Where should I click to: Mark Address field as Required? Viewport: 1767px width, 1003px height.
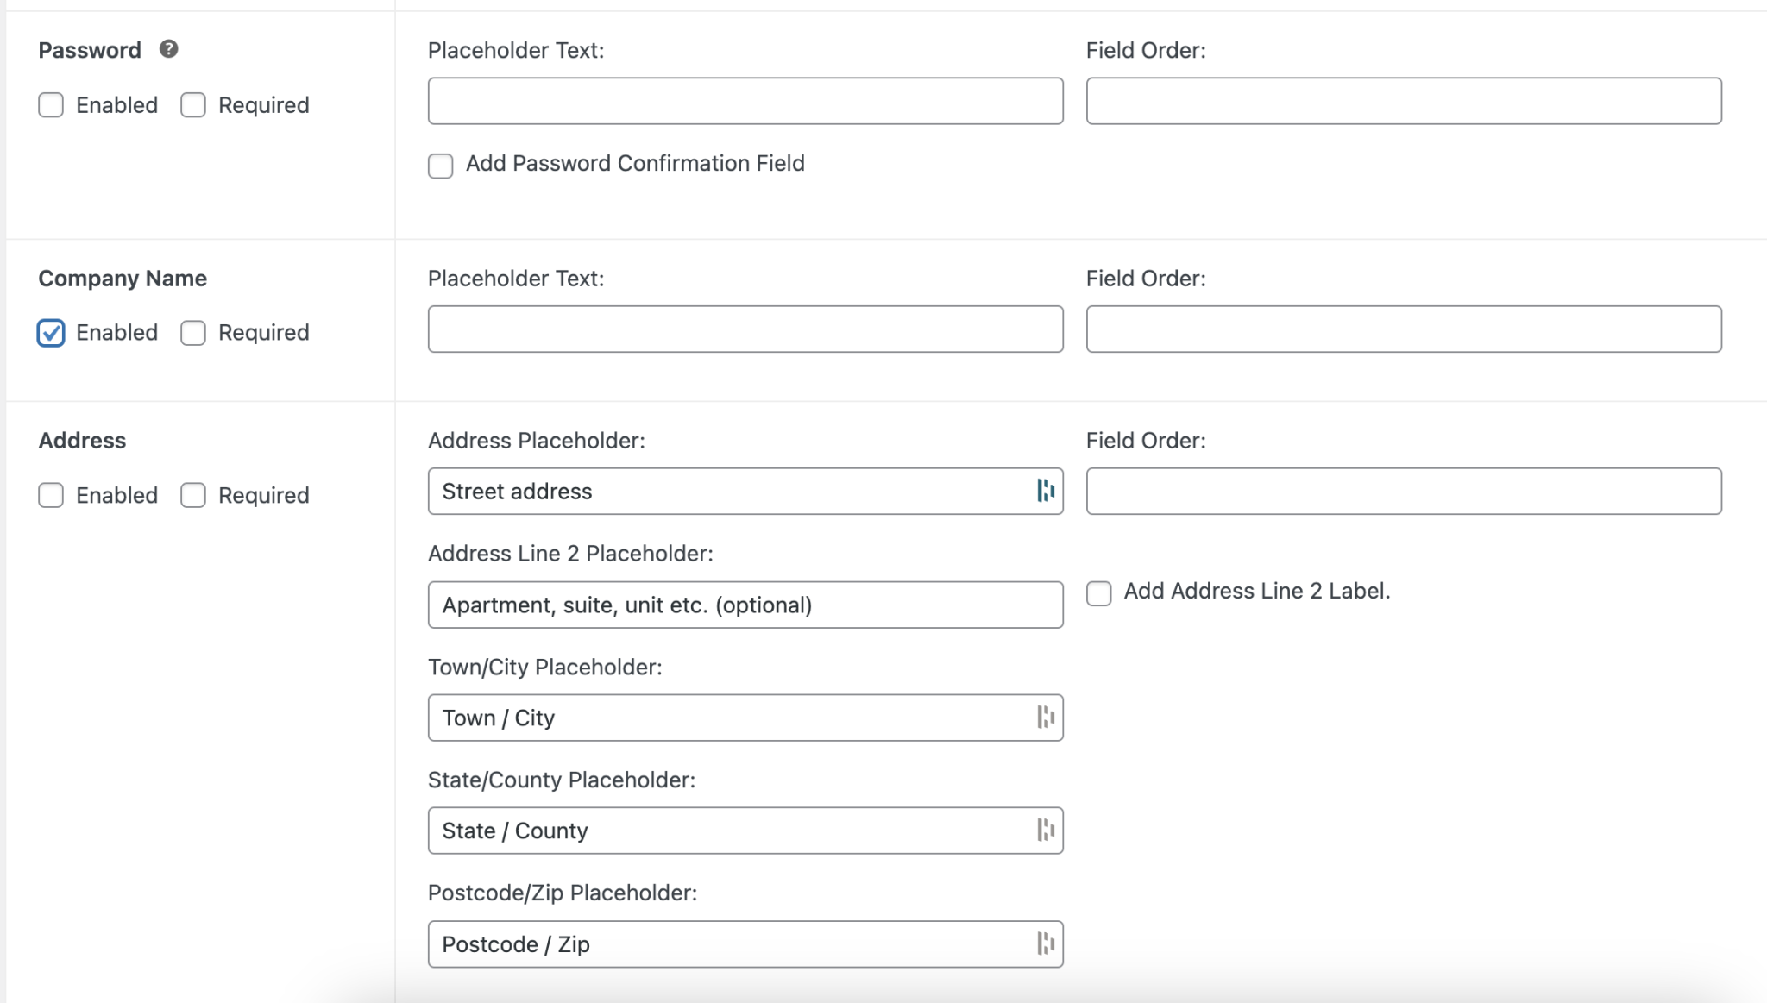click(x=193, y=495)
